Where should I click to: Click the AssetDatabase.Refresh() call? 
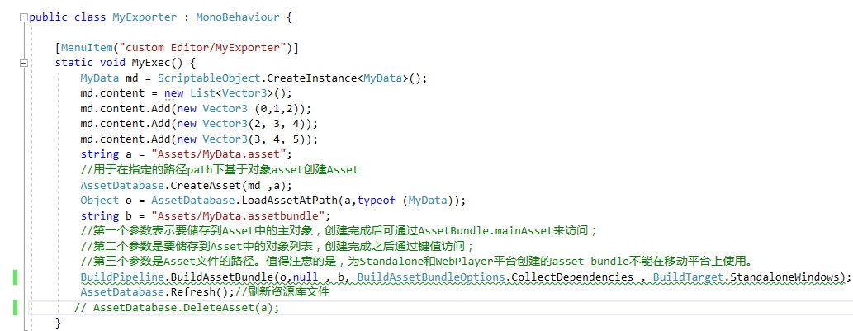[x=157, y=292]
